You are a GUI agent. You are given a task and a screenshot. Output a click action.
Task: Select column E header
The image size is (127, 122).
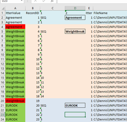point(89,8)
